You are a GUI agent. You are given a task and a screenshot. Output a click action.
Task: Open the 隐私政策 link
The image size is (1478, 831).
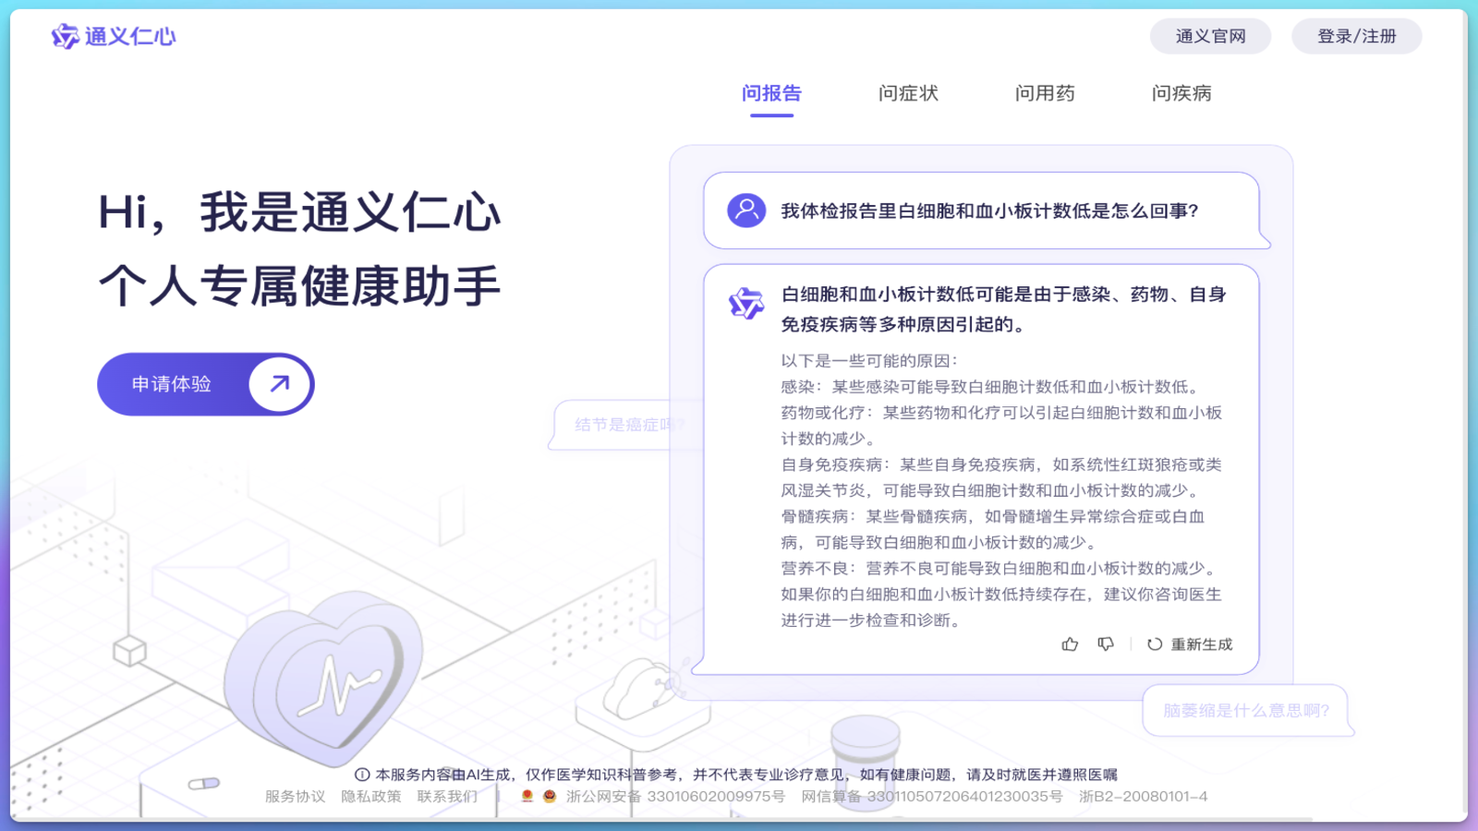(371, 796)
